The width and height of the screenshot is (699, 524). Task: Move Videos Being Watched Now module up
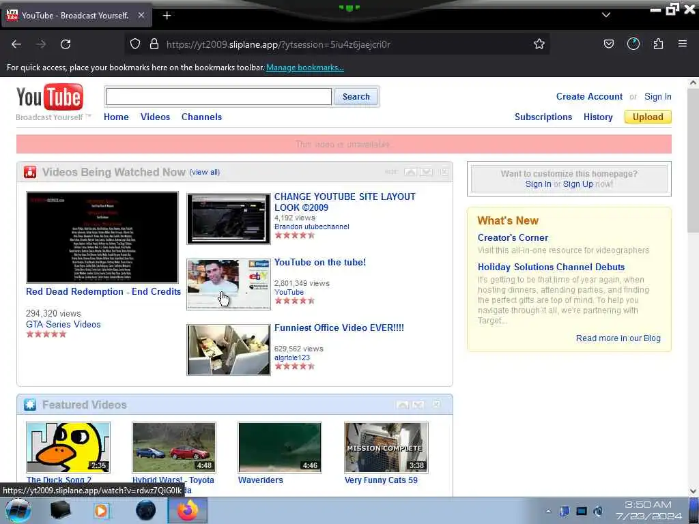(410, 172)
